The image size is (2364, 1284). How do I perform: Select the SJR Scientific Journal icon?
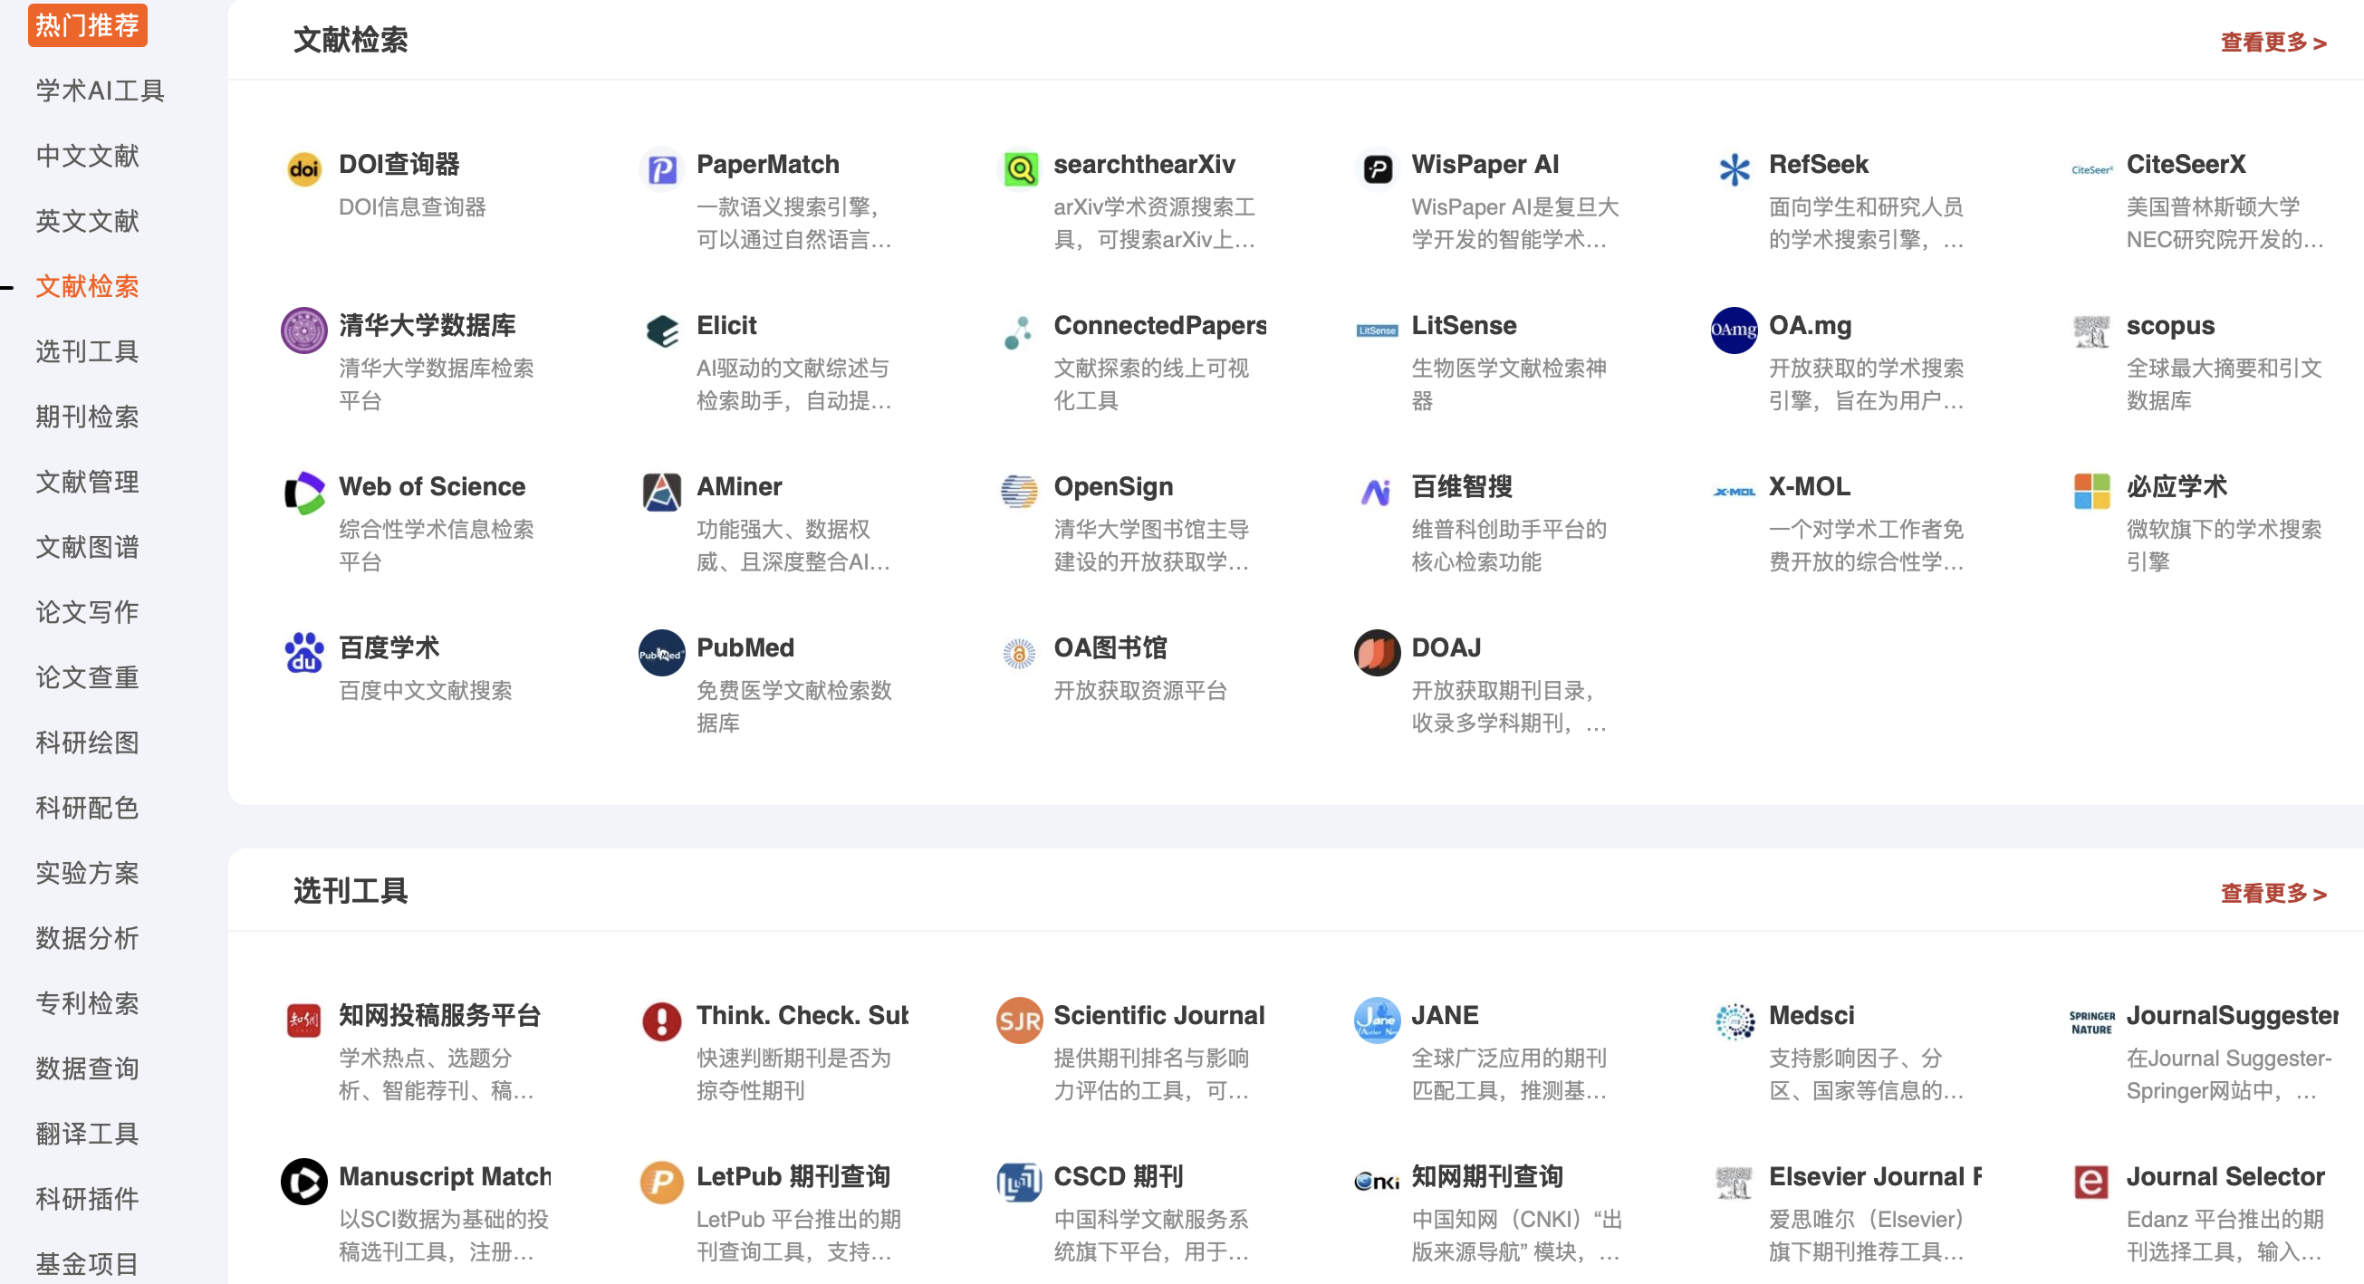pyautogui.click(x=1019, y=1020)
